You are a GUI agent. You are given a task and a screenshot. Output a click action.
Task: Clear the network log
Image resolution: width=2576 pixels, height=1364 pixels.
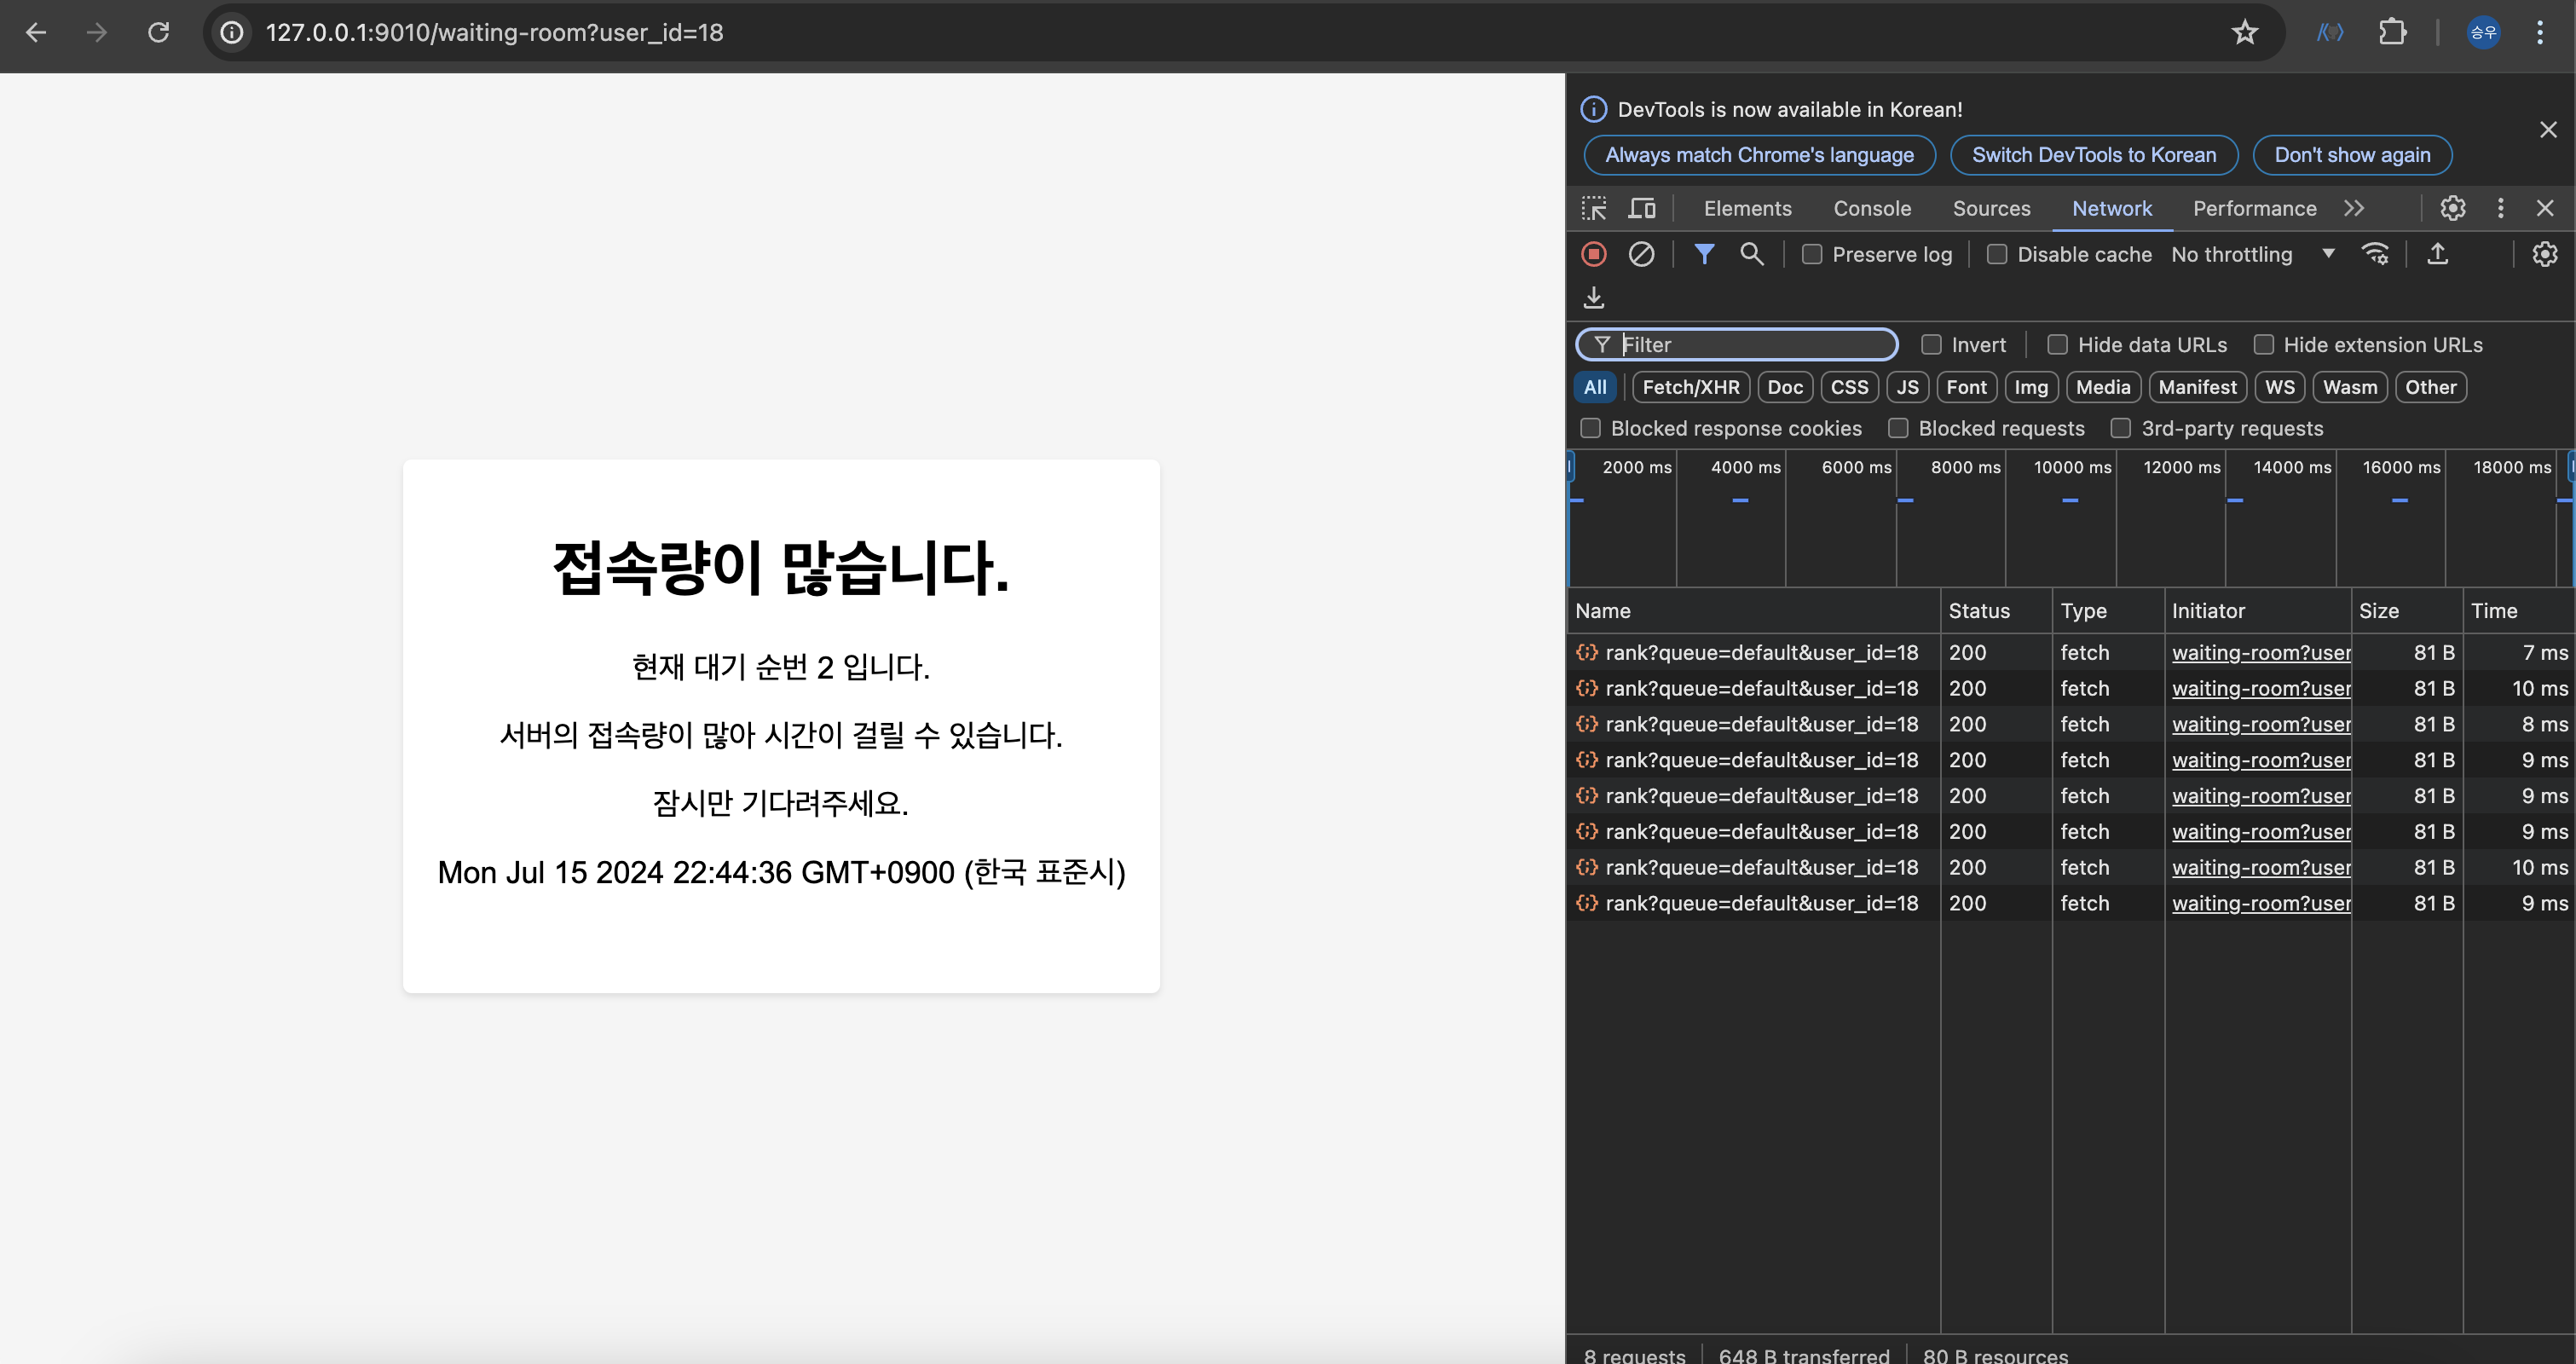click(1641, 254)
